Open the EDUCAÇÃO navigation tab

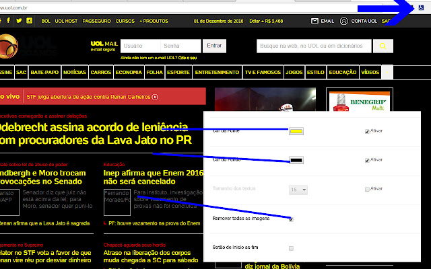tap(343, 73)
